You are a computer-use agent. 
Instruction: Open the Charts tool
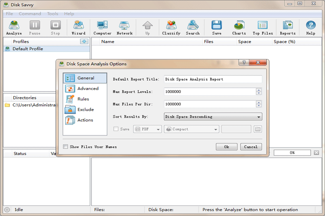tap(239, 28)
